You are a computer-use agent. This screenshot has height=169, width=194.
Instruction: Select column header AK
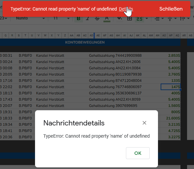click(138, 35)
